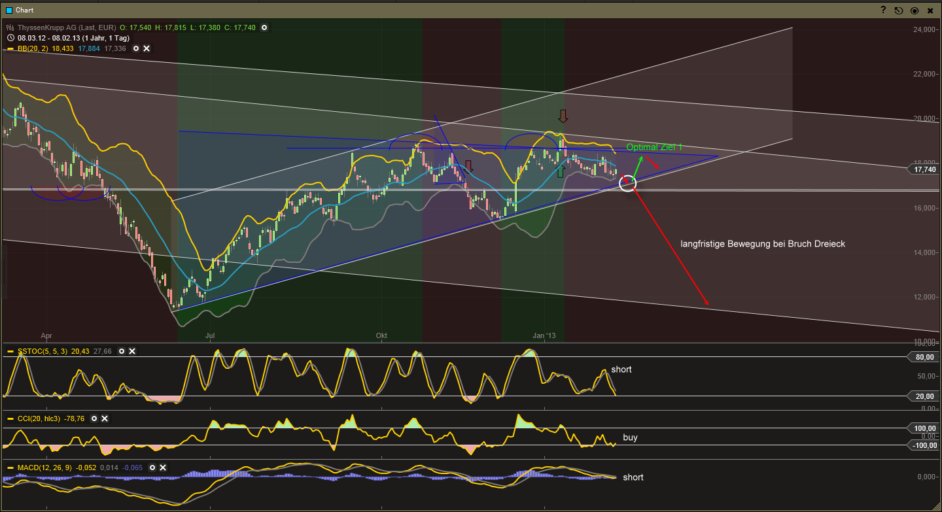942x512 pixels.
Task: Click the 24,000 price axis label
Action: pos(926,29)
